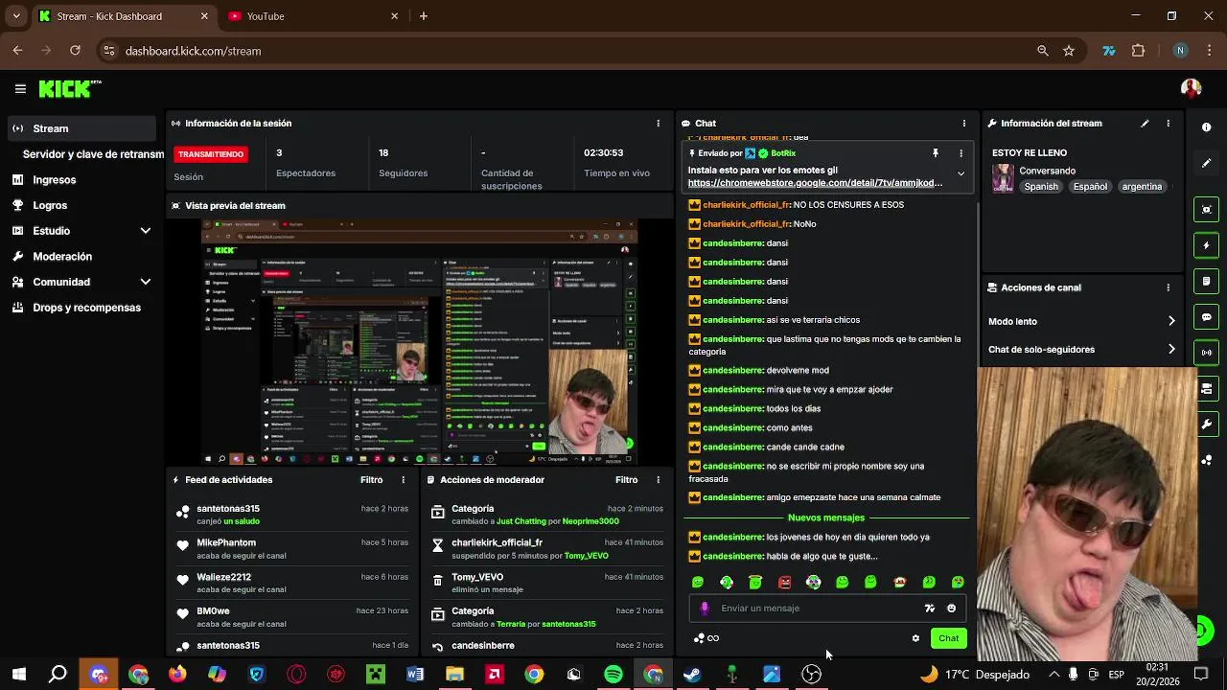Open Acciones de canal three-dot menu
This screenshot has width=1227, height=690.
[1168, 287]
